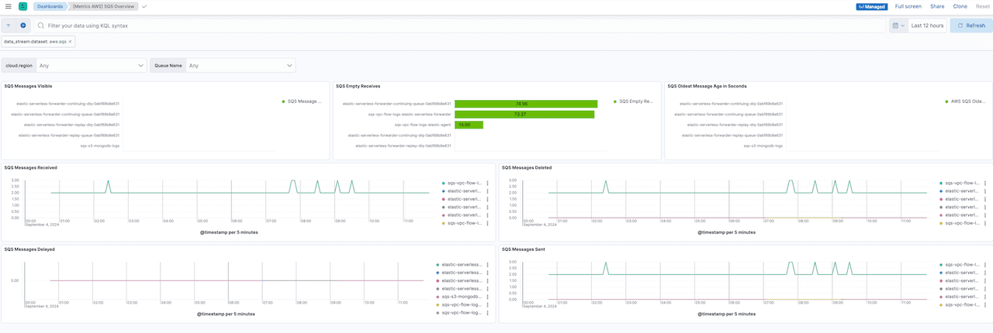Open the filter options menu icon
The image size is (993, 333).
point(9,26)
